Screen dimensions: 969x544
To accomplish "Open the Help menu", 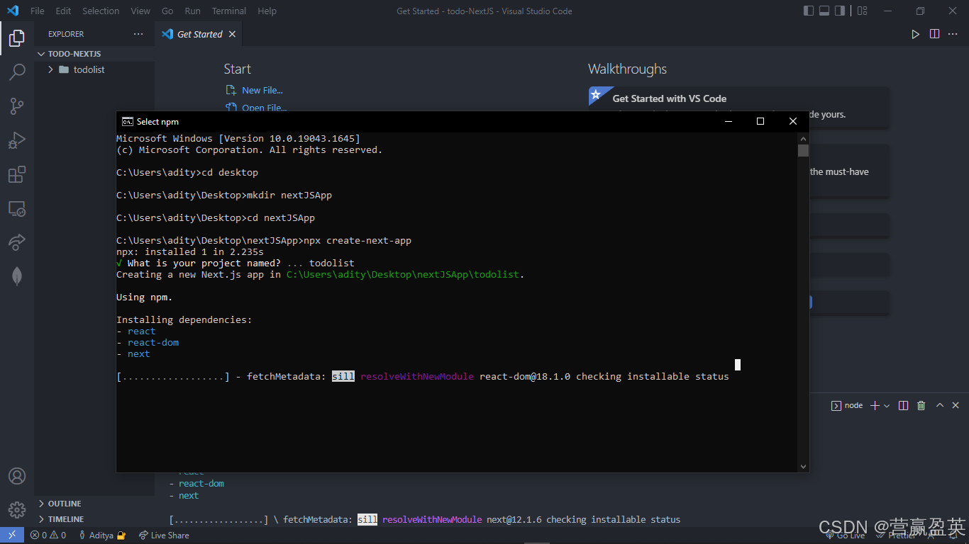I will [x=267, y=11].
